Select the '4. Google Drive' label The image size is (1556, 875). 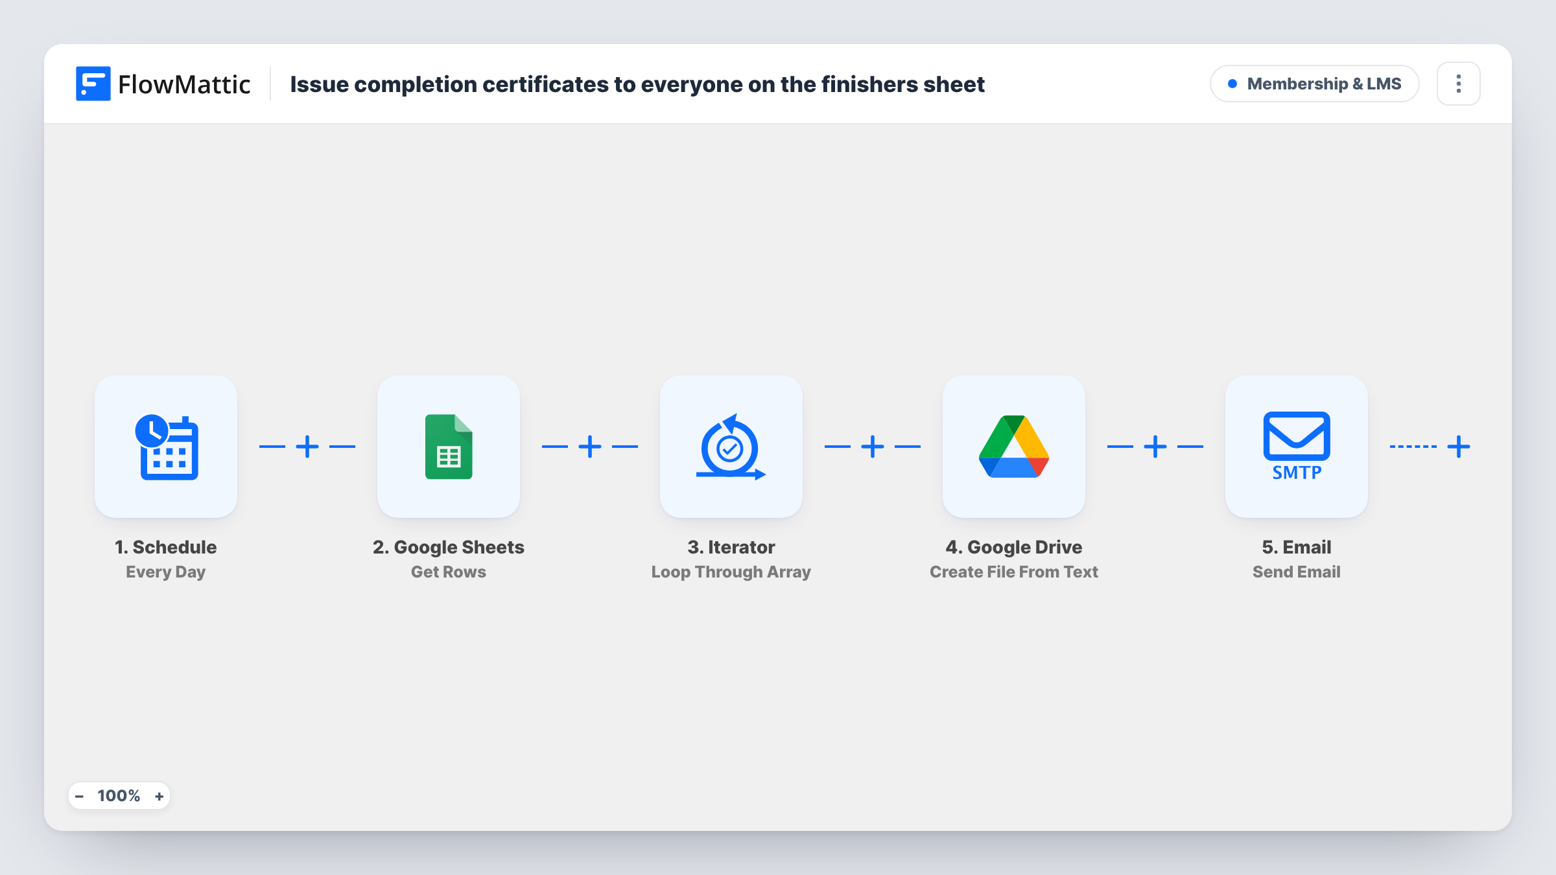click(x=1014, y=547)
